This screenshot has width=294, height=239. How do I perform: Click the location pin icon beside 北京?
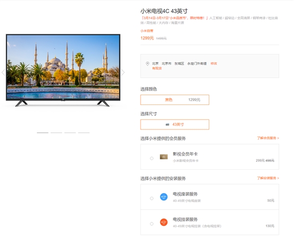coord(147,64)
